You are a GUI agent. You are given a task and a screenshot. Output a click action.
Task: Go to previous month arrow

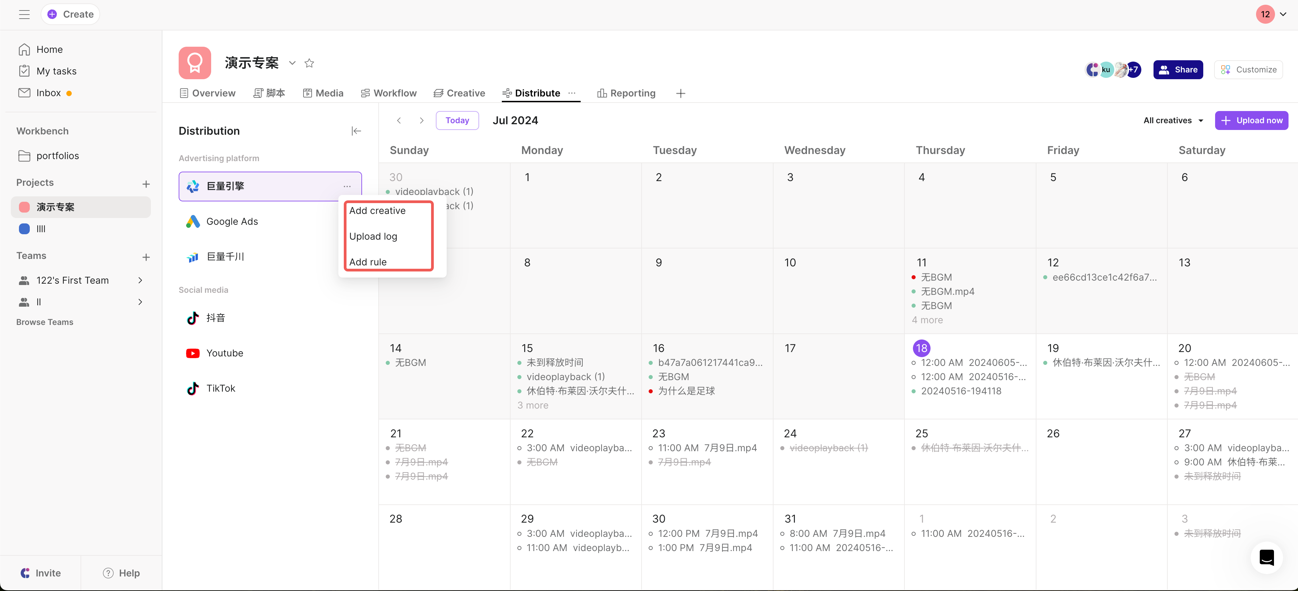click(x=399, y=121)
